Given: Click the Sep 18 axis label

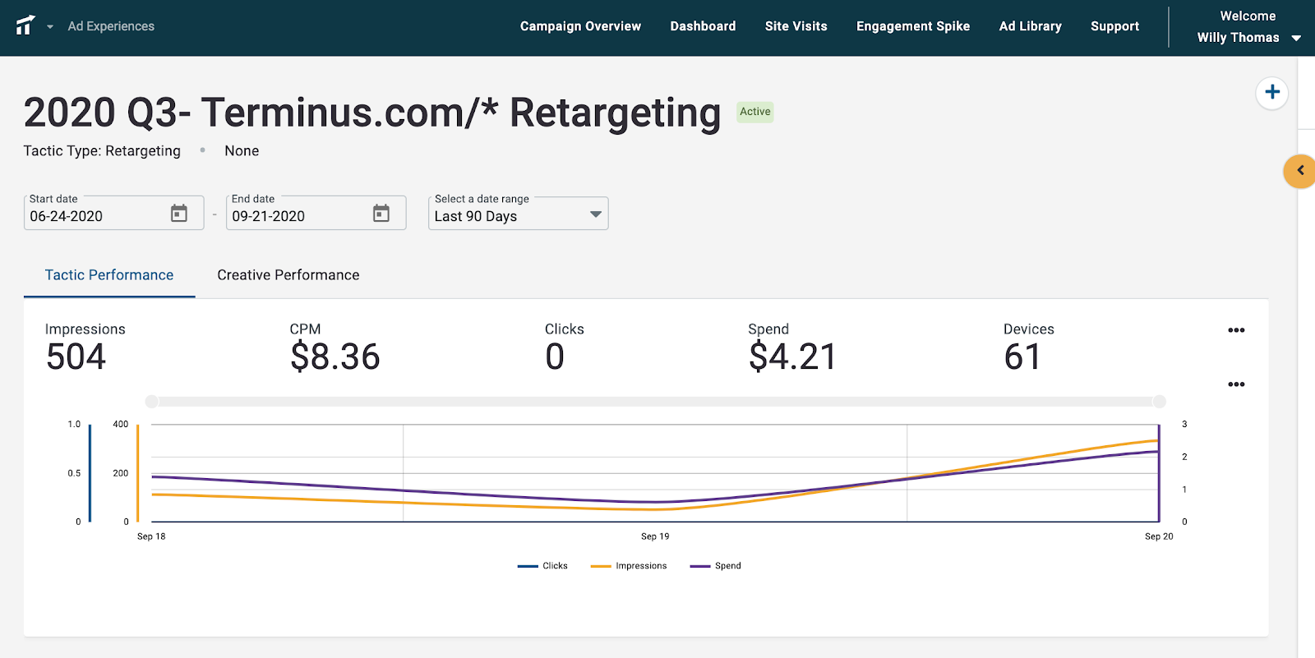Looking at the screenshot, I should pyautogui.click(x=151, y=536).
